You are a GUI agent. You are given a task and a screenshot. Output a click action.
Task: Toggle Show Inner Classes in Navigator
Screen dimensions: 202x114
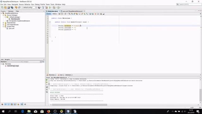click(15, 104)
